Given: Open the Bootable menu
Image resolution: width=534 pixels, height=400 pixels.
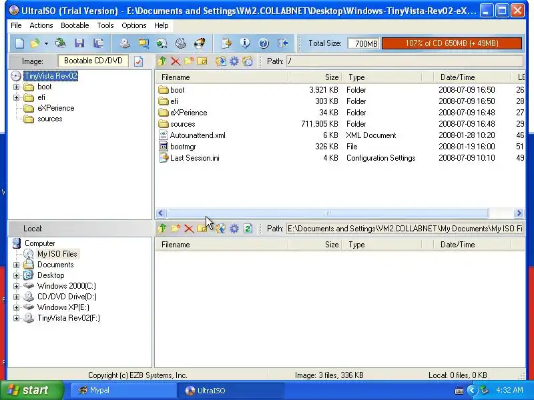Looking at the screenshot, I should (x=75, y=25).
